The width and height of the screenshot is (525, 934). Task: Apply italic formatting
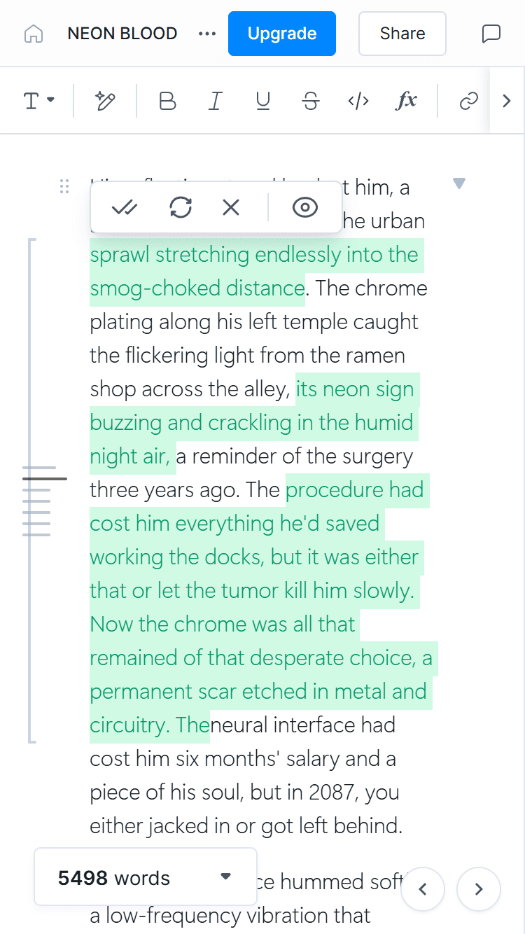coord(215,102)
